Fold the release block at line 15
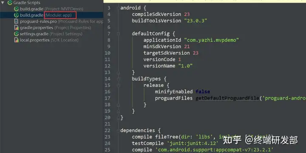The height and width of the screenshot is (153, 306). click(x=118, y=86)
